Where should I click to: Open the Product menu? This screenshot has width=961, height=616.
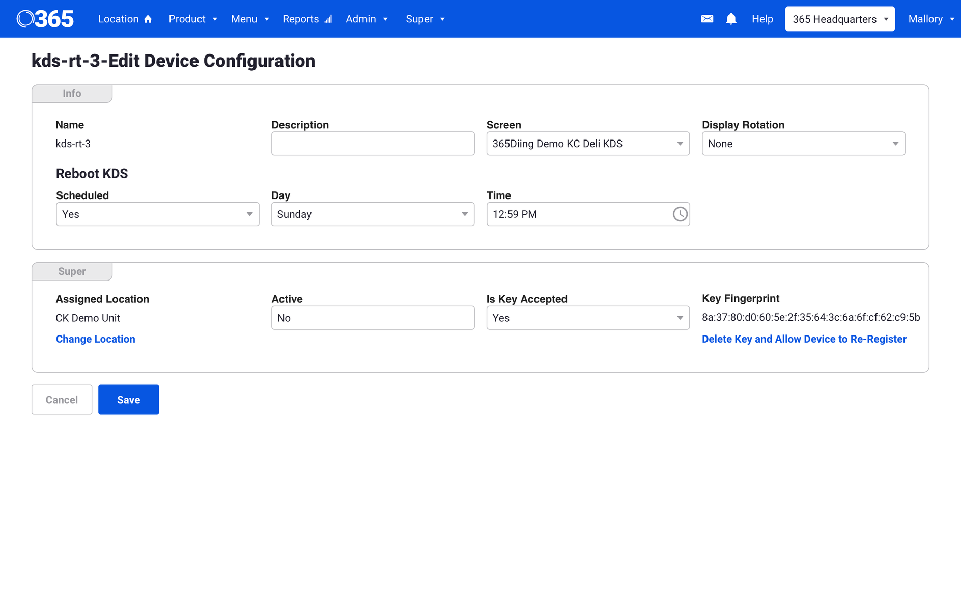[193, 19]
